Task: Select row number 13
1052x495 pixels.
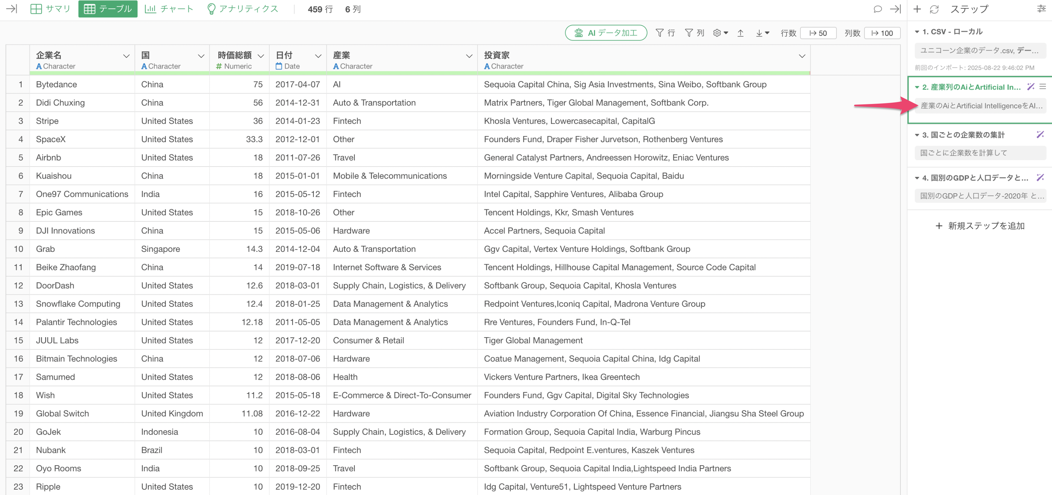Action: 18,304
